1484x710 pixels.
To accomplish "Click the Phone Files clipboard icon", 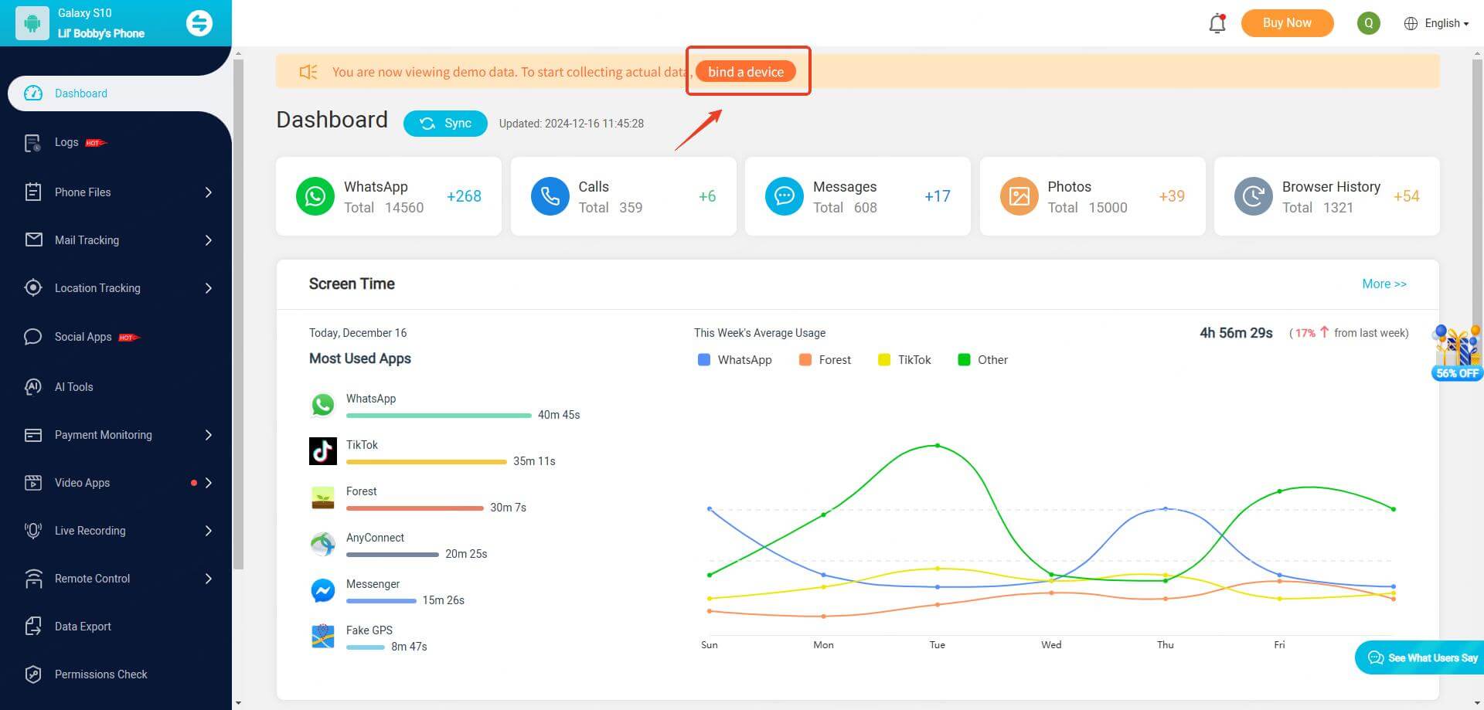I will (33, 192).
